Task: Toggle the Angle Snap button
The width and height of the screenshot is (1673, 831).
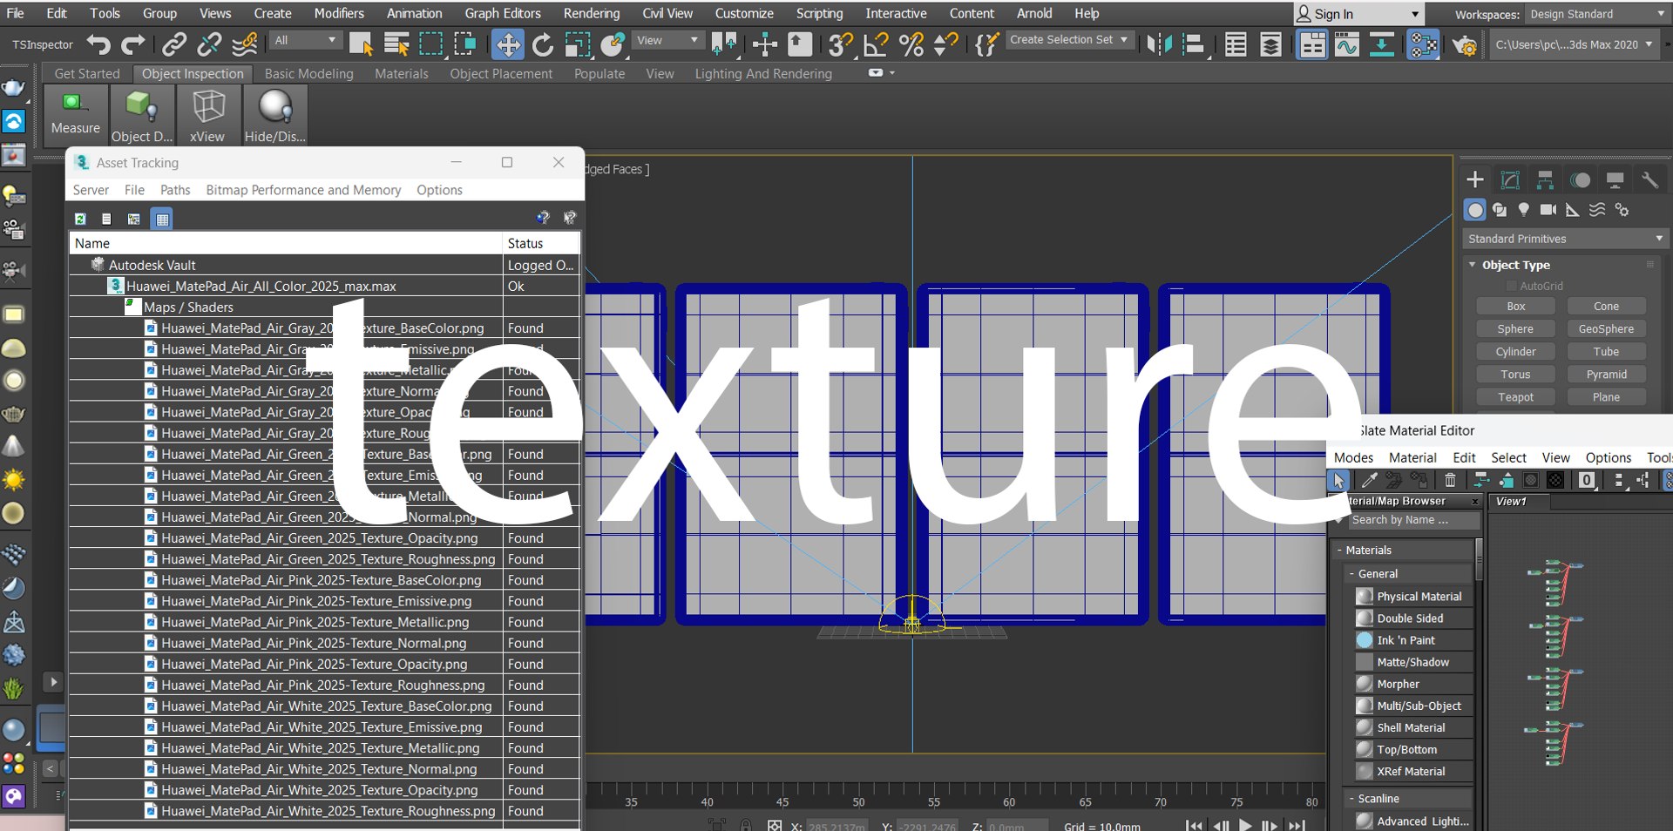Action: tap(875, 44)
